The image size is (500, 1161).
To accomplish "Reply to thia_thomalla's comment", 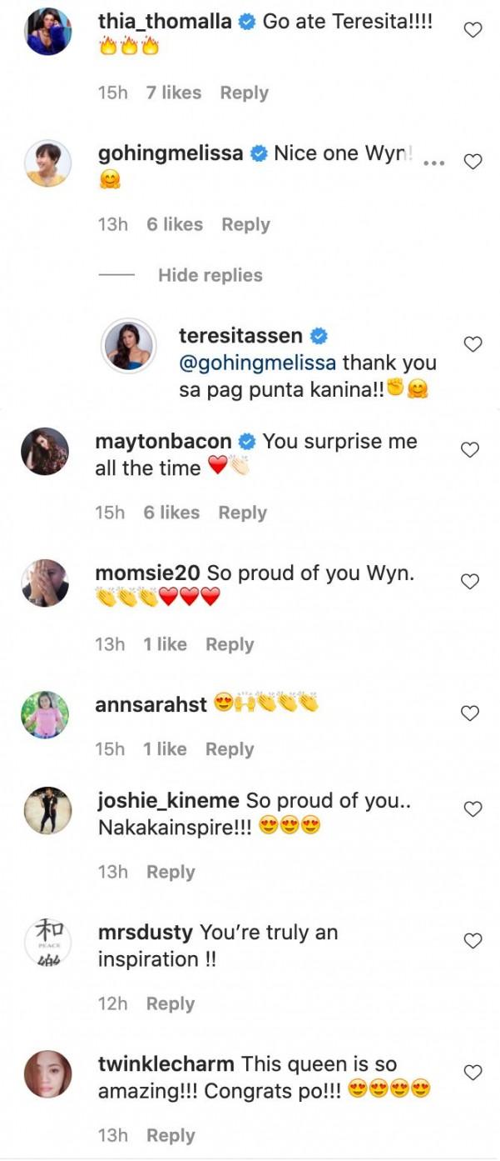I will 244,93.
